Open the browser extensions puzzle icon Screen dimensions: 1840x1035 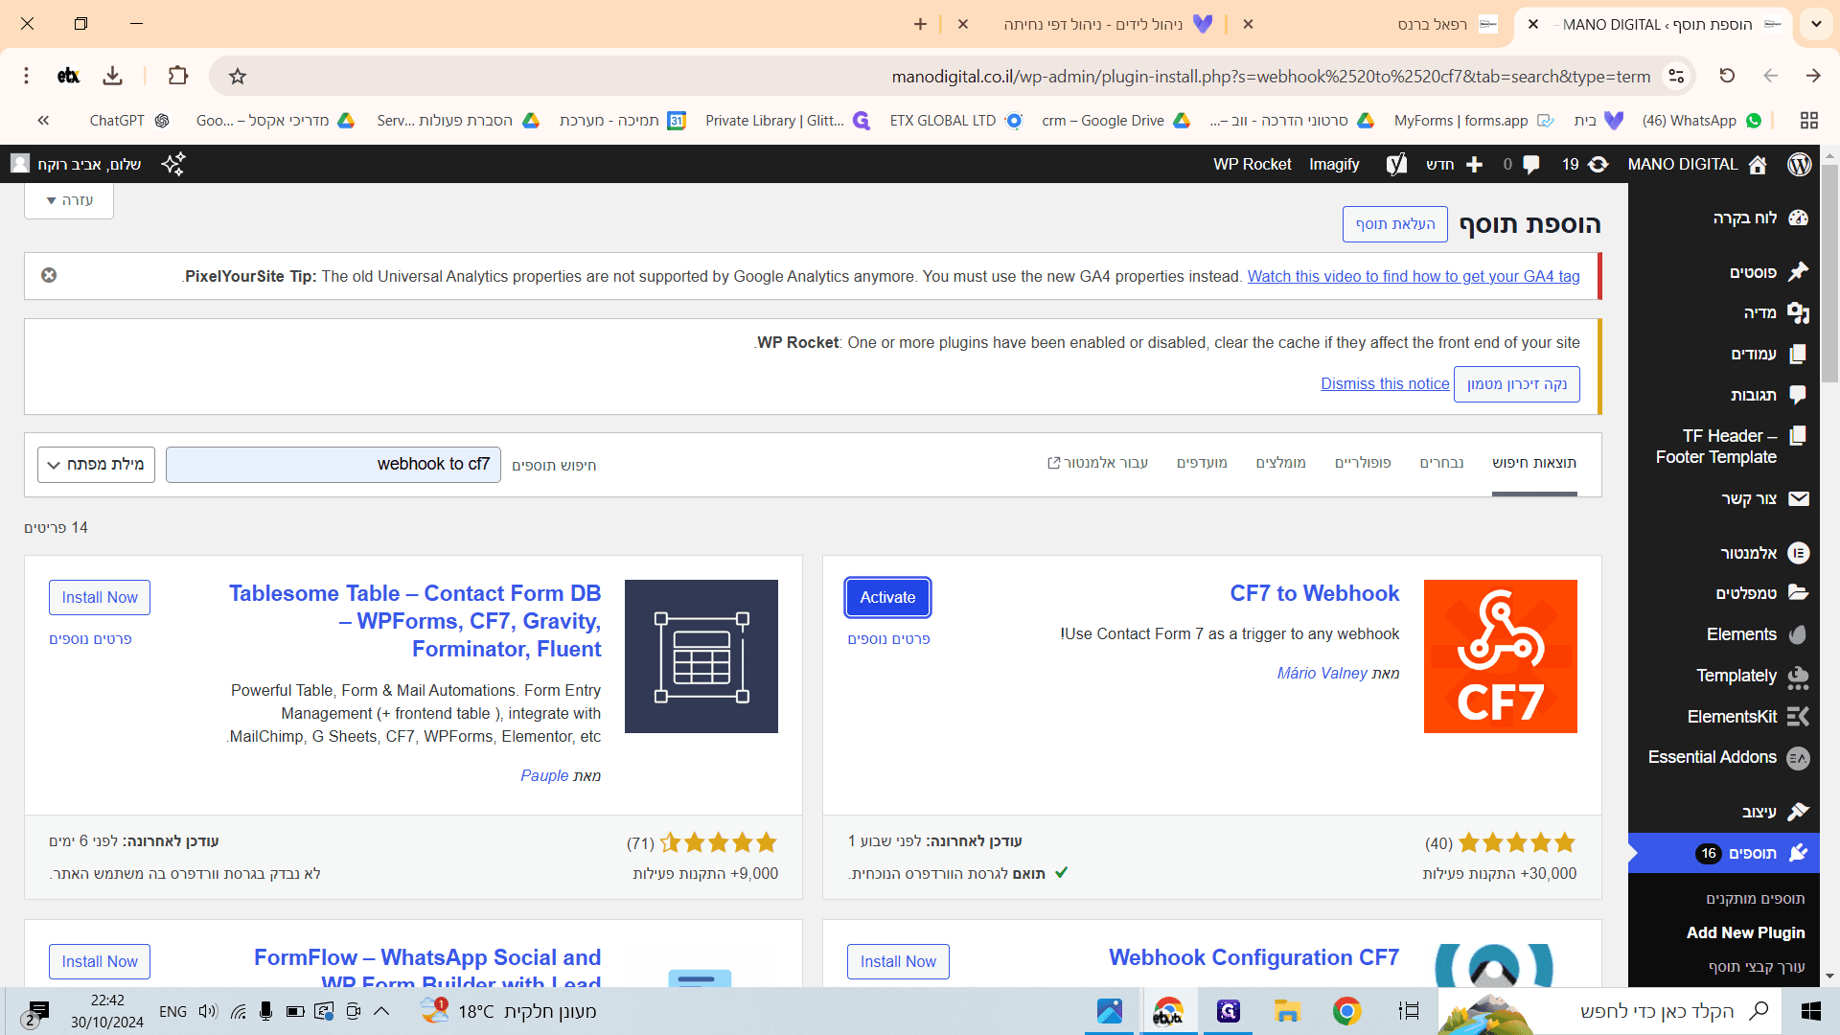pos(178,76)
